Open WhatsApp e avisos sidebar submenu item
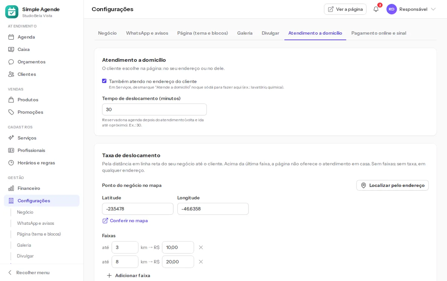 coord(35,223)
